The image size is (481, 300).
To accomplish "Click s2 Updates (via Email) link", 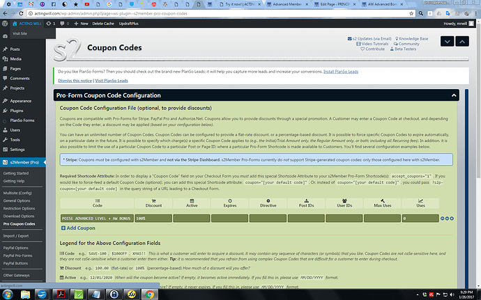I will pos(369,38).
